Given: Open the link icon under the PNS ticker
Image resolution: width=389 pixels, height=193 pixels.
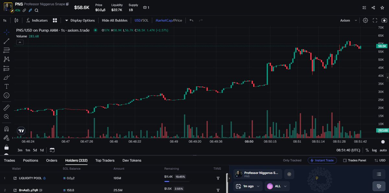Looking at the screenshot, I should pyautogui.click(x=24, y=10).
